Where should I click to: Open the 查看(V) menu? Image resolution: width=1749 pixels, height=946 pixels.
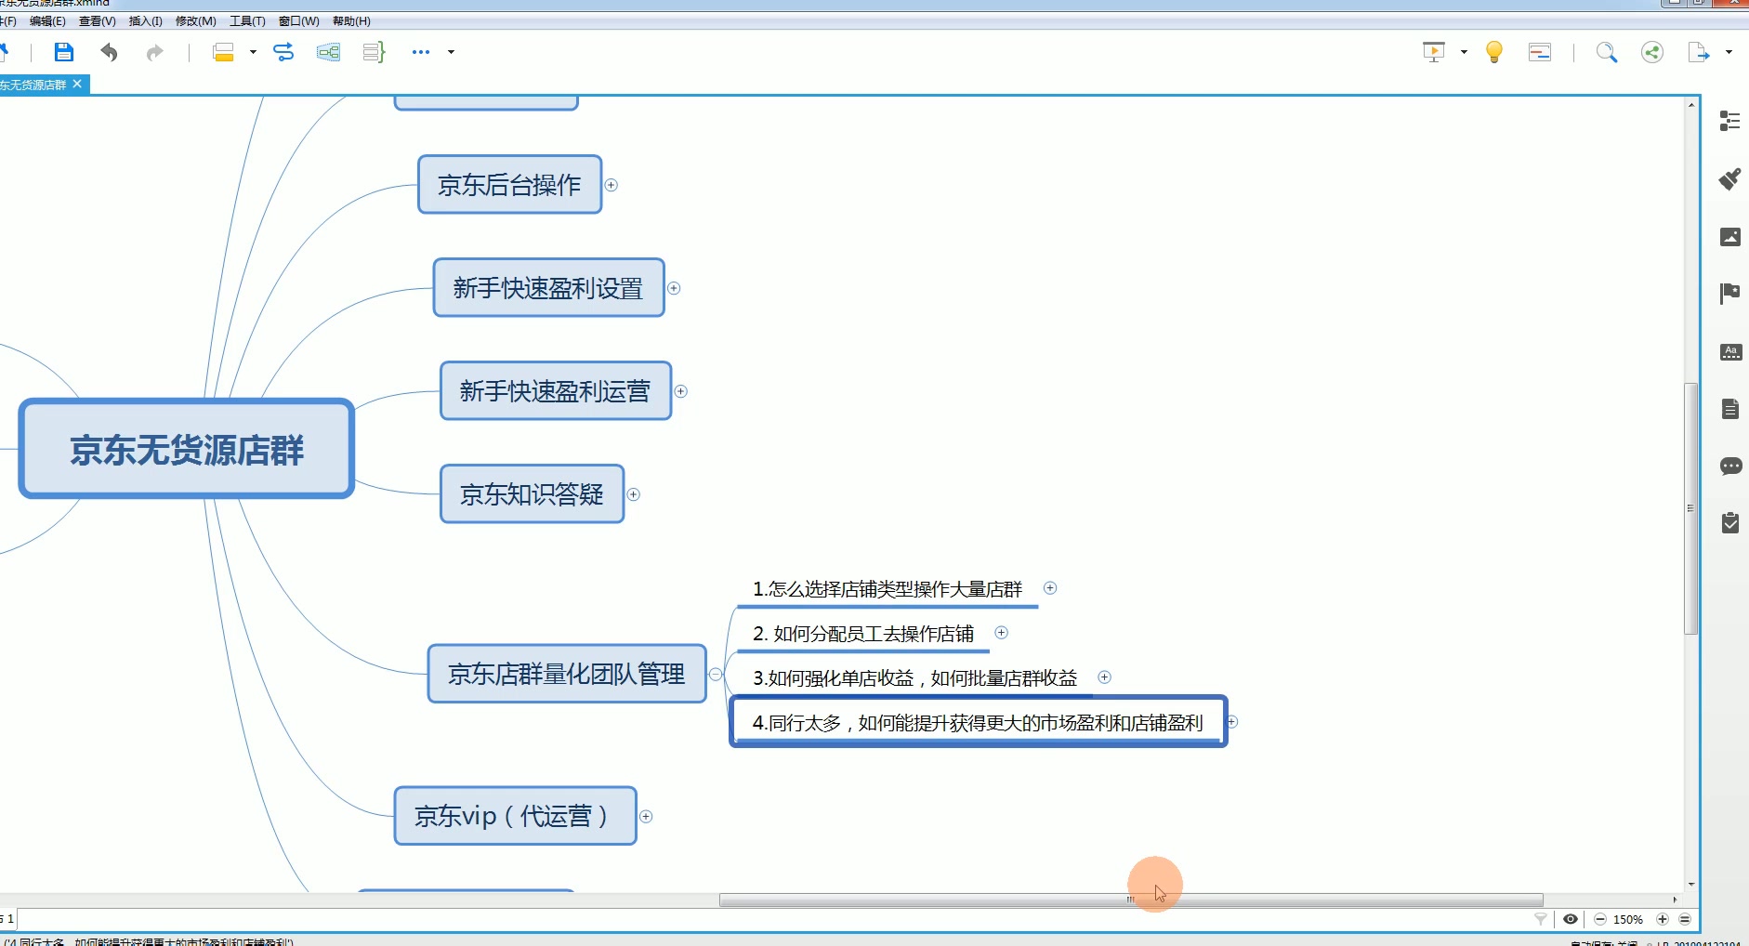click(x=98, y=20)
